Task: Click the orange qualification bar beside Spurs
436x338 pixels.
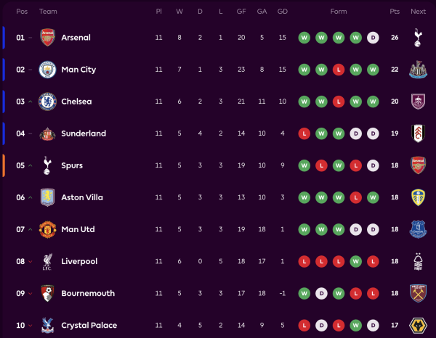Action: (4, 165)
